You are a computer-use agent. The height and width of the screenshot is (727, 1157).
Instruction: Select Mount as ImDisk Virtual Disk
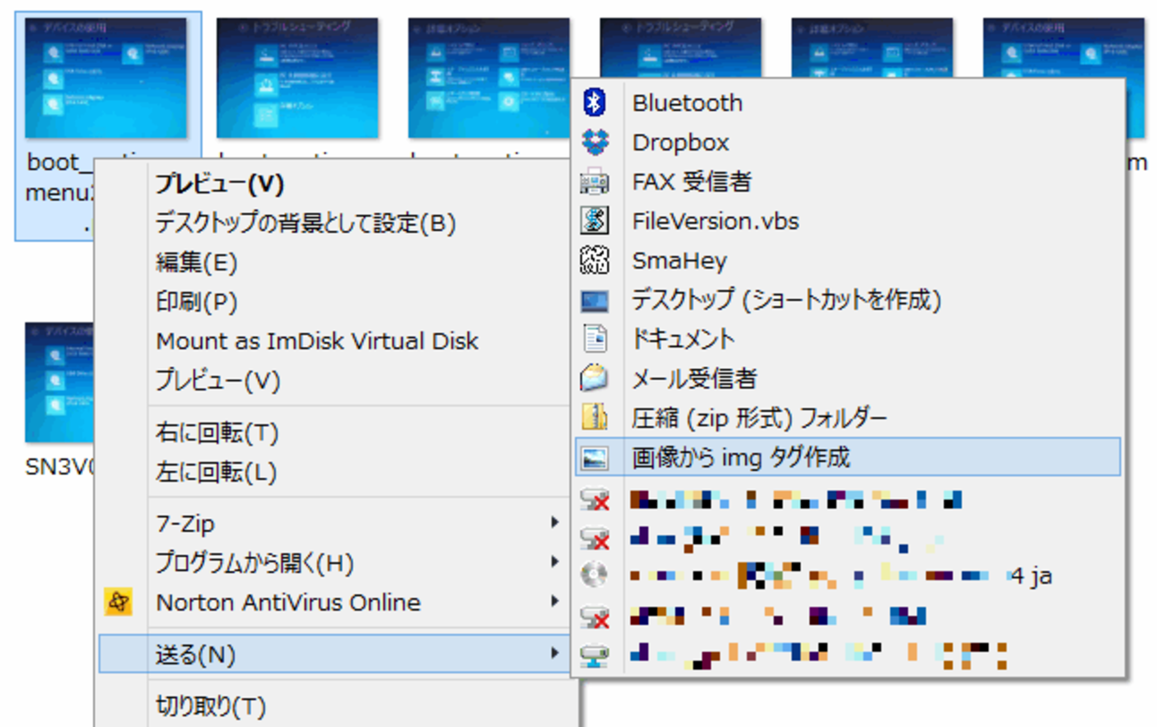point(317,341)
